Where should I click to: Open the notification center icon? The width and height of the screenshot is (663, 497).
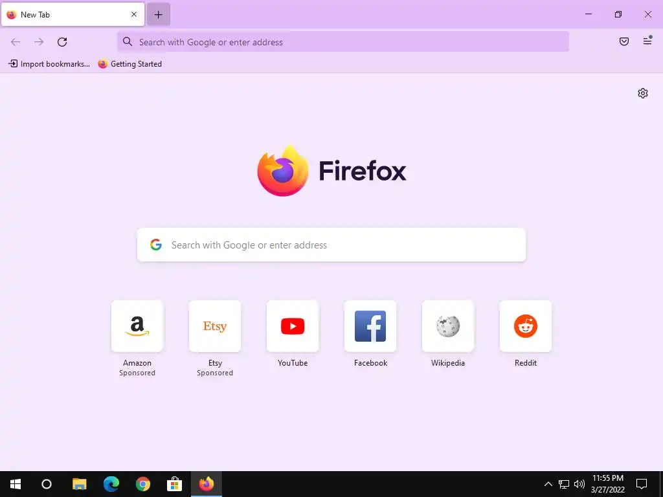tap(642, 484)
